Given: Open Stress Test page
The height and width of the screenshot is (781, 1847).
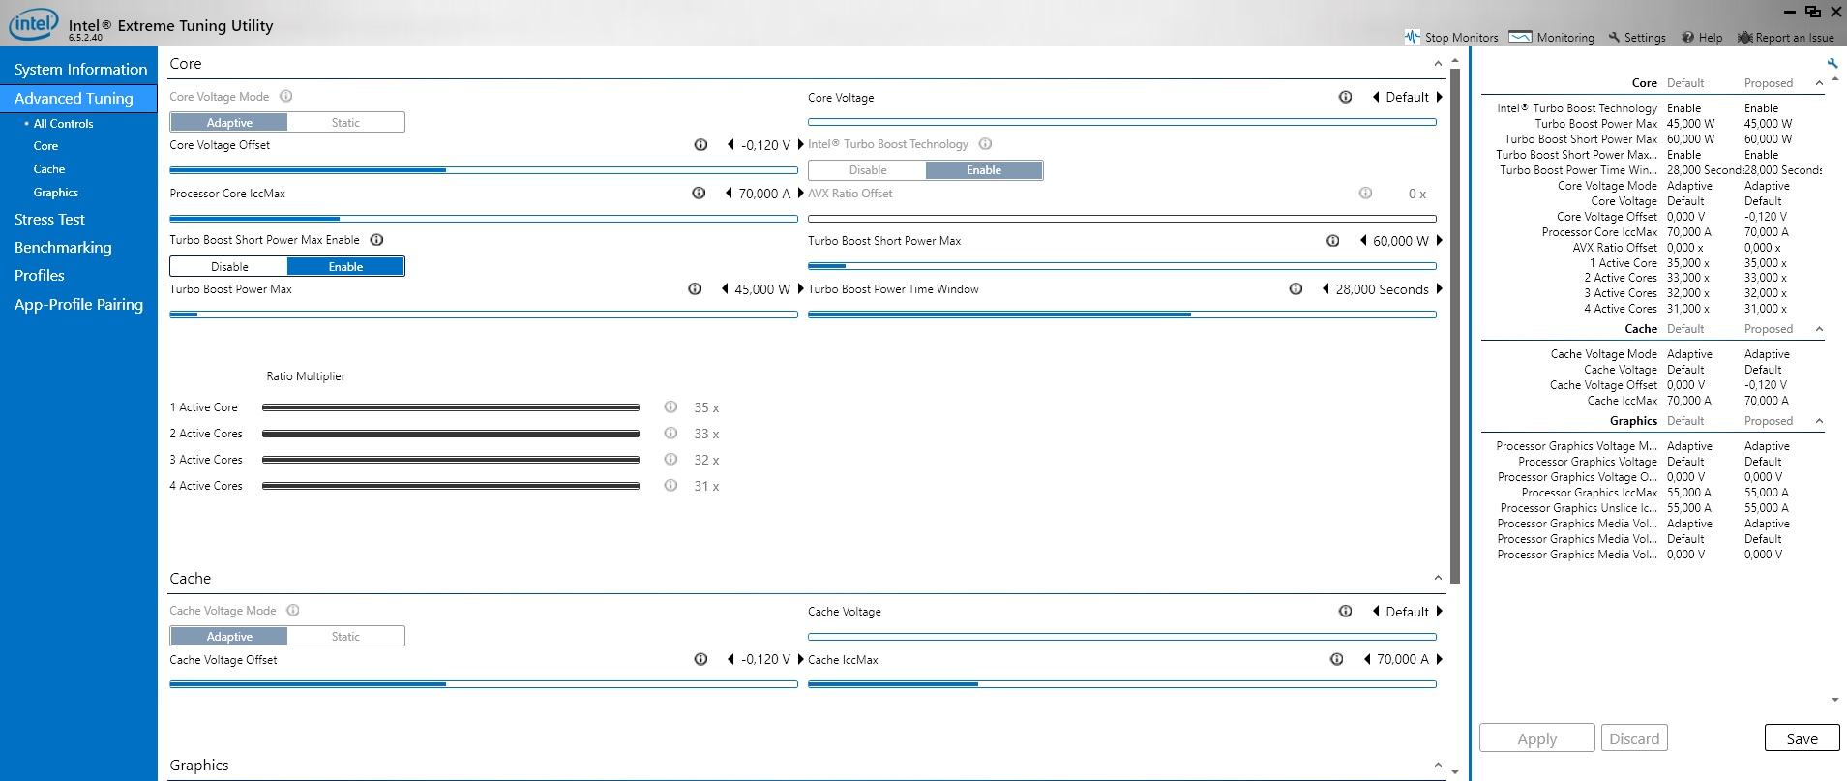Looking at the screenshot, I should [x=49, y=220].
